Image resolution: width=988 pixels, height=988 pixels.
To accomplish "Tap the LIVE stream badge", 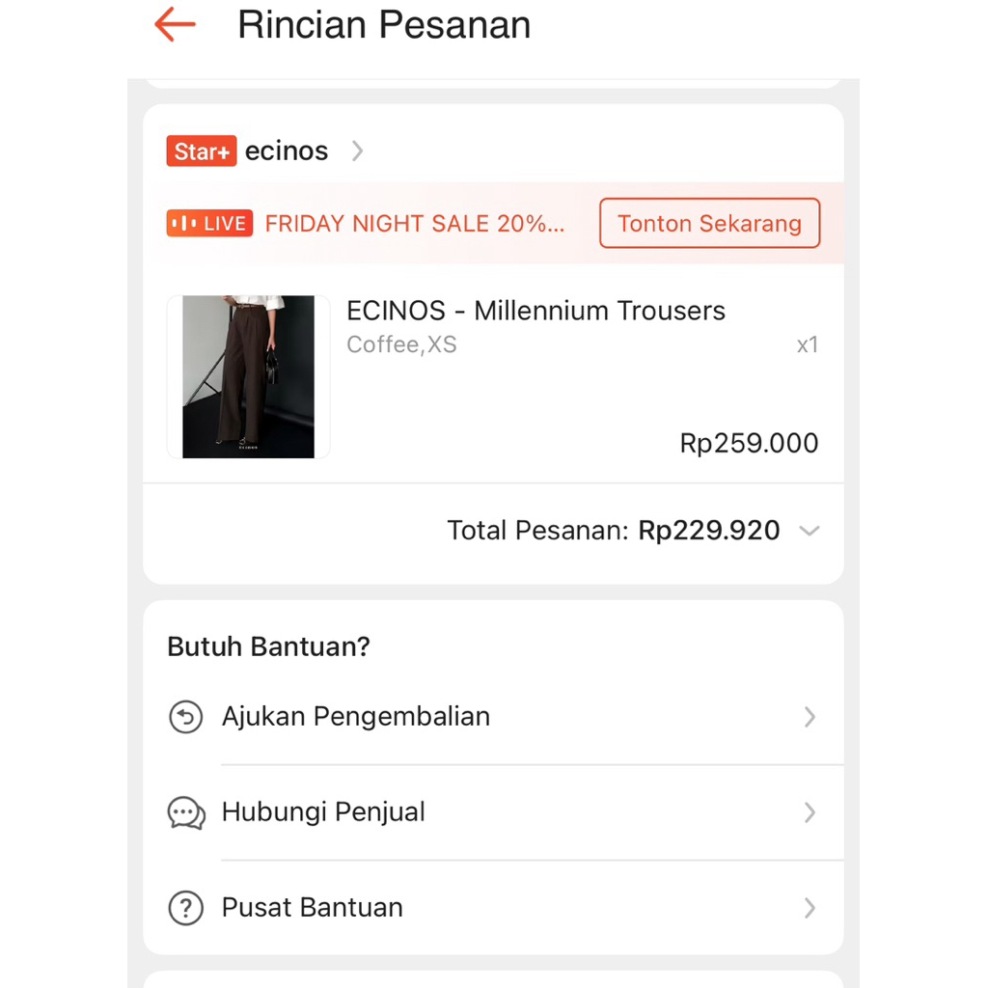I will click(x=209, y=224).
